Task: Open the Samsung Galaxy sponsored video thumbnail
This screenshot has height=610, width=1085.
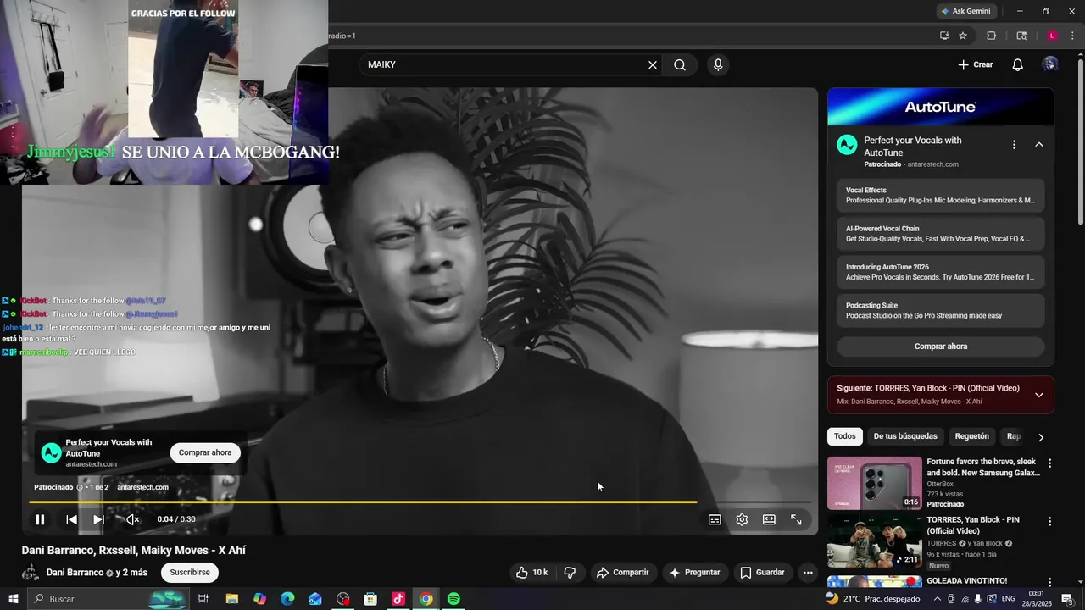Action: click(x=874, y=483)
